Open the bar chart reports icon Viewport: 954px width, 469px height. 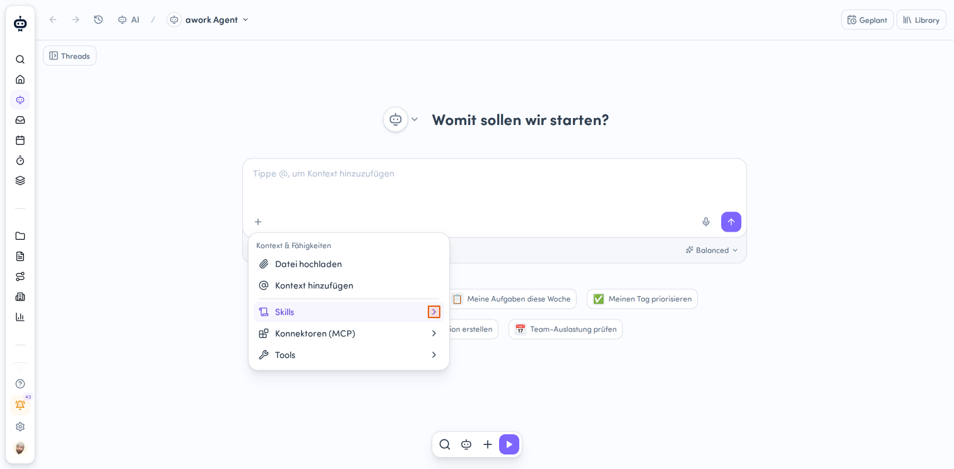tap(20, 317)
